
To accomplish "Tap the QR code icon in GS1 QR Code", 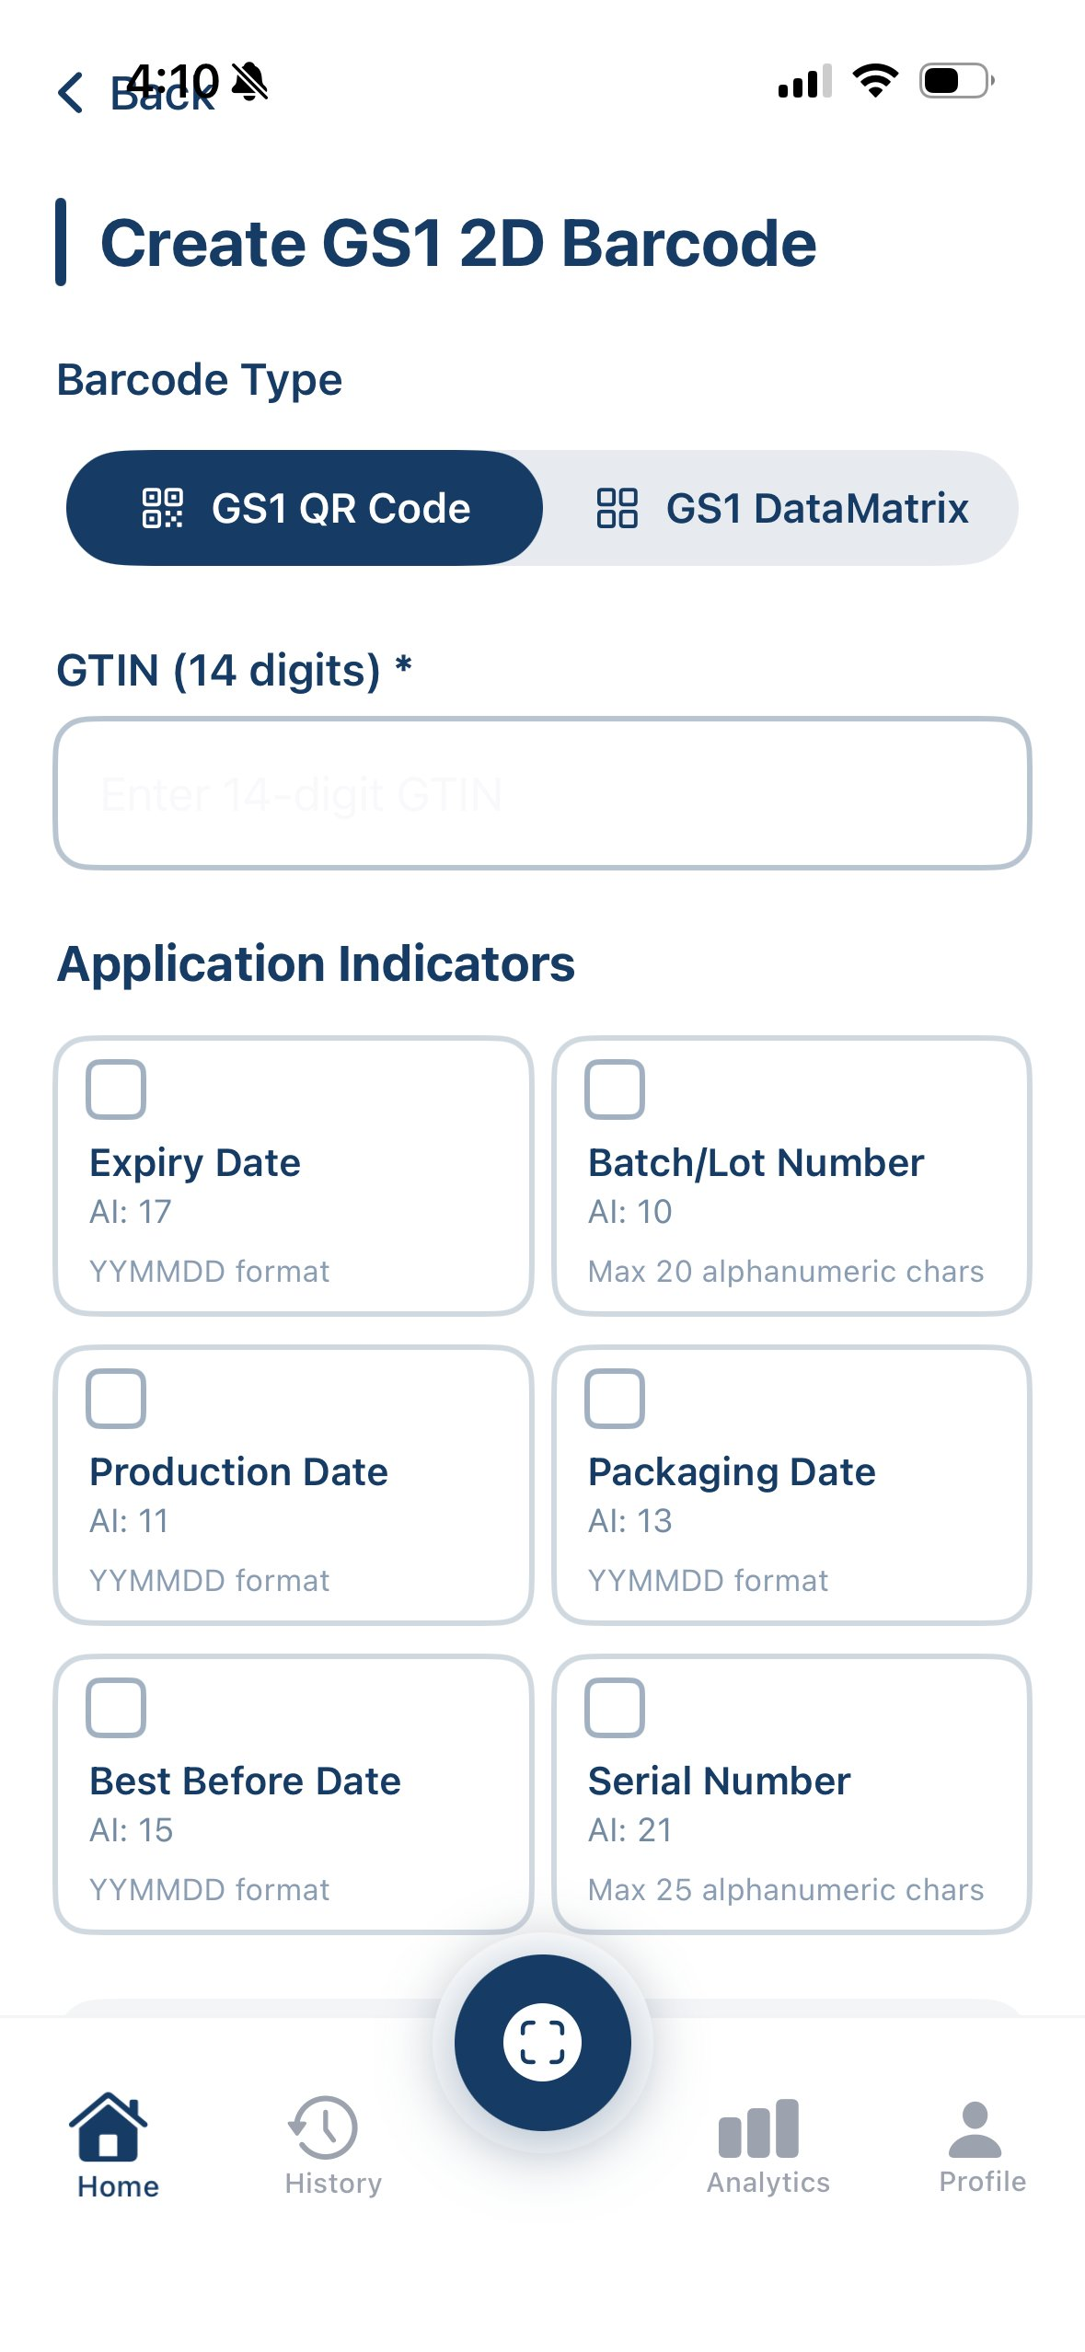I will click(163, 508).
